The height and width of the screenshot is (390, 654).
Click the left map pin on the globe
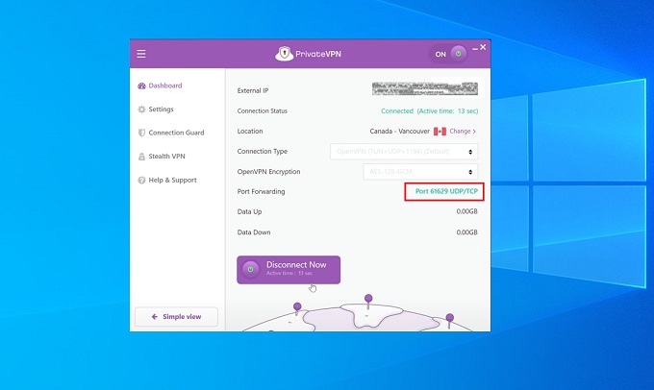pos(297,308)
